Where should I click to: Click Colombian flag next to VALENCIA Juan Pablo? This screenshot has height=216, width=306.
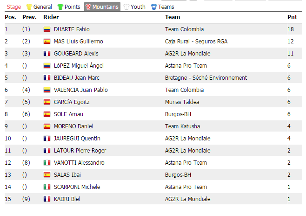[x=47, y=90]
